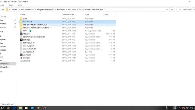Image resolution: width=195 pixels, height=110 pixels.
Task: Select the download folder icon
Action: click(21, 22)
